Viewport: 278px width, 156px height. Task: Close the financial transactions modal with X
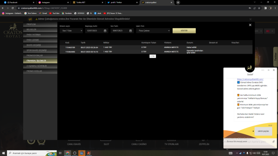[250, 25]
